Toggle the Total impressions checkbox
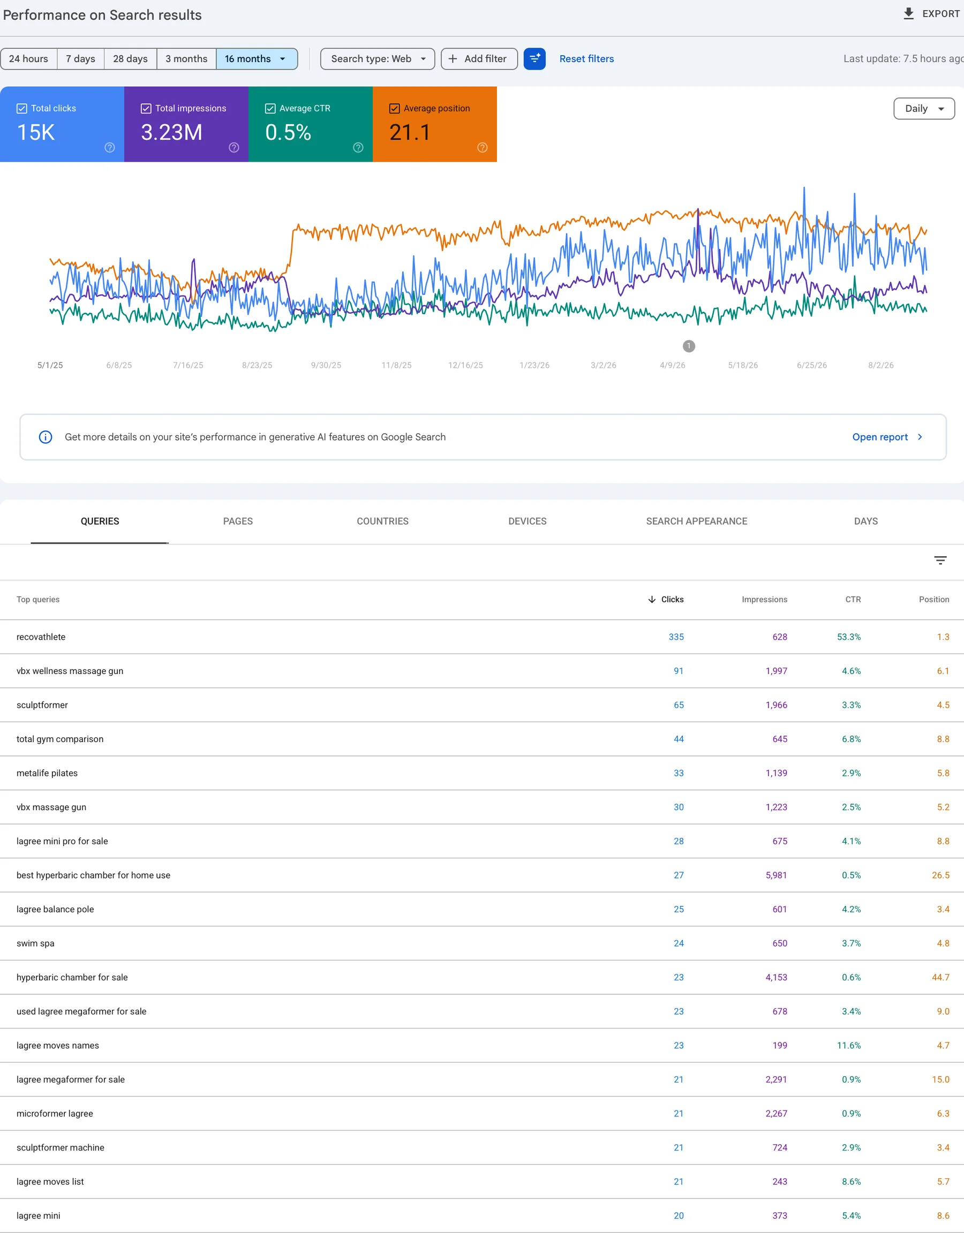 (x=146, y=108)
